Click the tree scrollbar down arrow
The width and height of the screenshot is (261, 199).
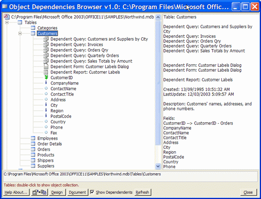(158, 166)
